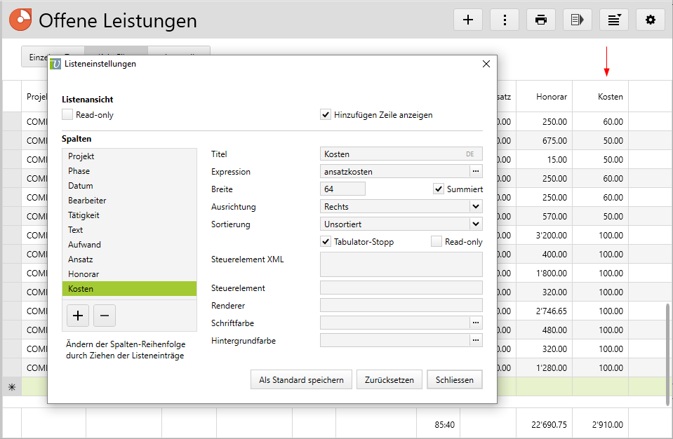Open Expression editor ellipsis button
673x439 pixels.
[477, 171]
